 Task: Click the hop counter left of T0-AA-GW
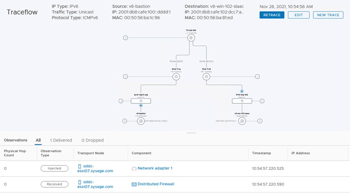126,38
